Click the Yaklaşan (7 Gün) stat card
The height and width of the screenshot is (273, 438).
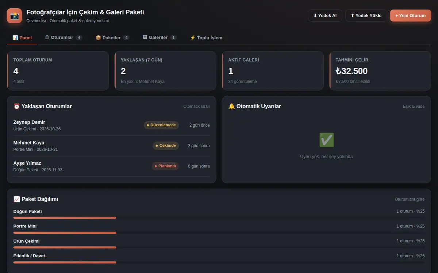(165, 71)
